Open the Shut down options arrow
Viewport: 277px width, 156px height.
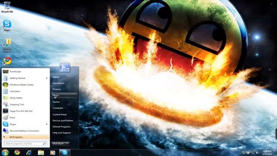click(x=67, y=143)
